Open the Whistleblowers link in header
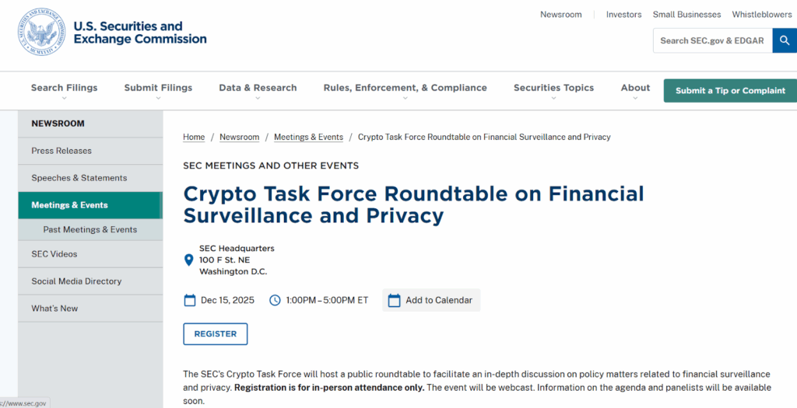 point(760,15)
